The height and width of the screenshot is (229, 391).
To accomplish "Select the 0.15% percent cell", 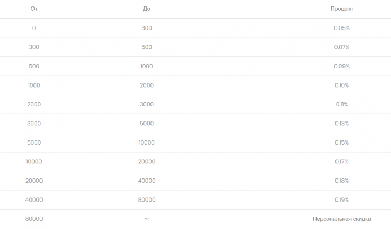I will coord(342,142).
